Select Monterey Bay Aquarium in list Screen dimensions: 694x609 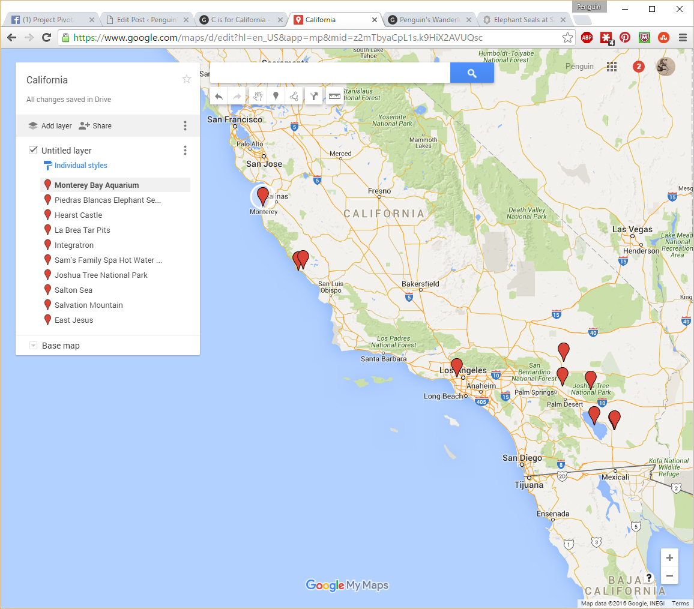pyautogui.click(x=115, y=185)
